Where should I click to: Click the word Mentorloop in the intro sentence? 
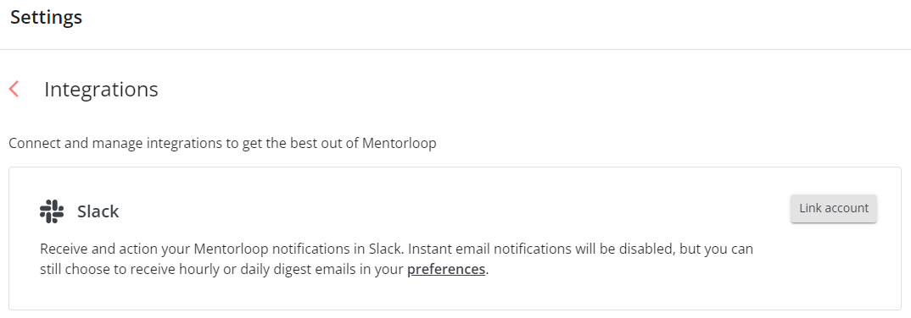[x=400, y=143]
